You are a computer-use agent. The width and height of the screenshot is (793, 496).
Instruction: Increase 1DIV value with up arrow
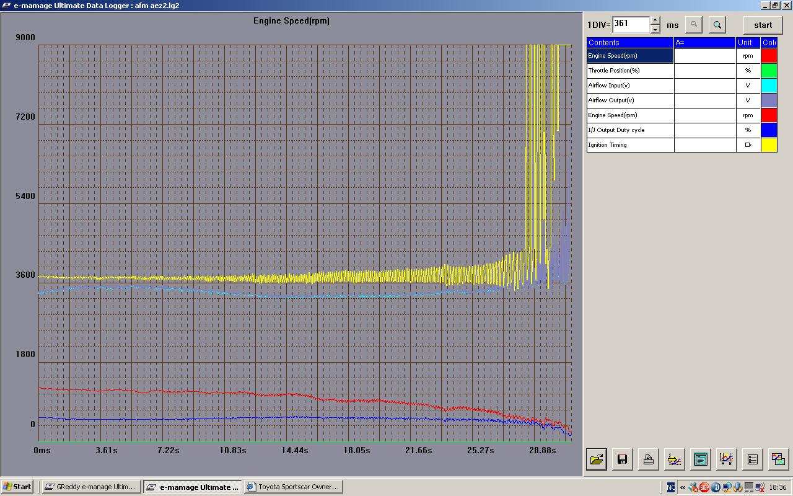655,20
